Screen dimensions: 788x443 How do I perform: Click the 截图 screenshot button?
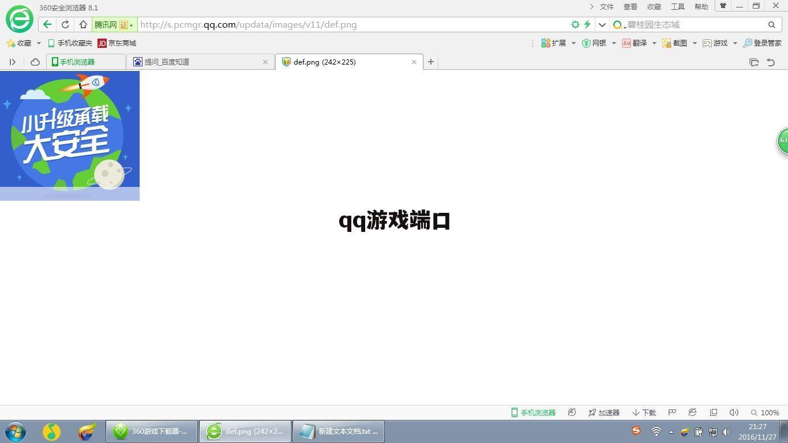pos(675,43)
